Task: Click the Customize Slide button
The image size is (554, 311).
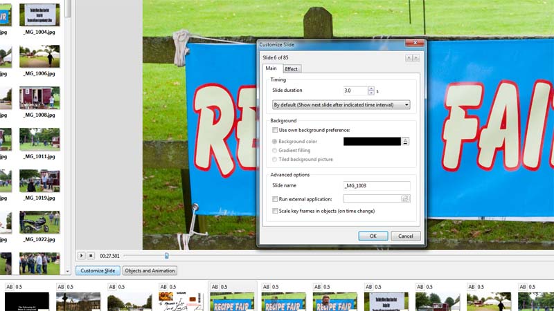Action: tap(98, 270)
